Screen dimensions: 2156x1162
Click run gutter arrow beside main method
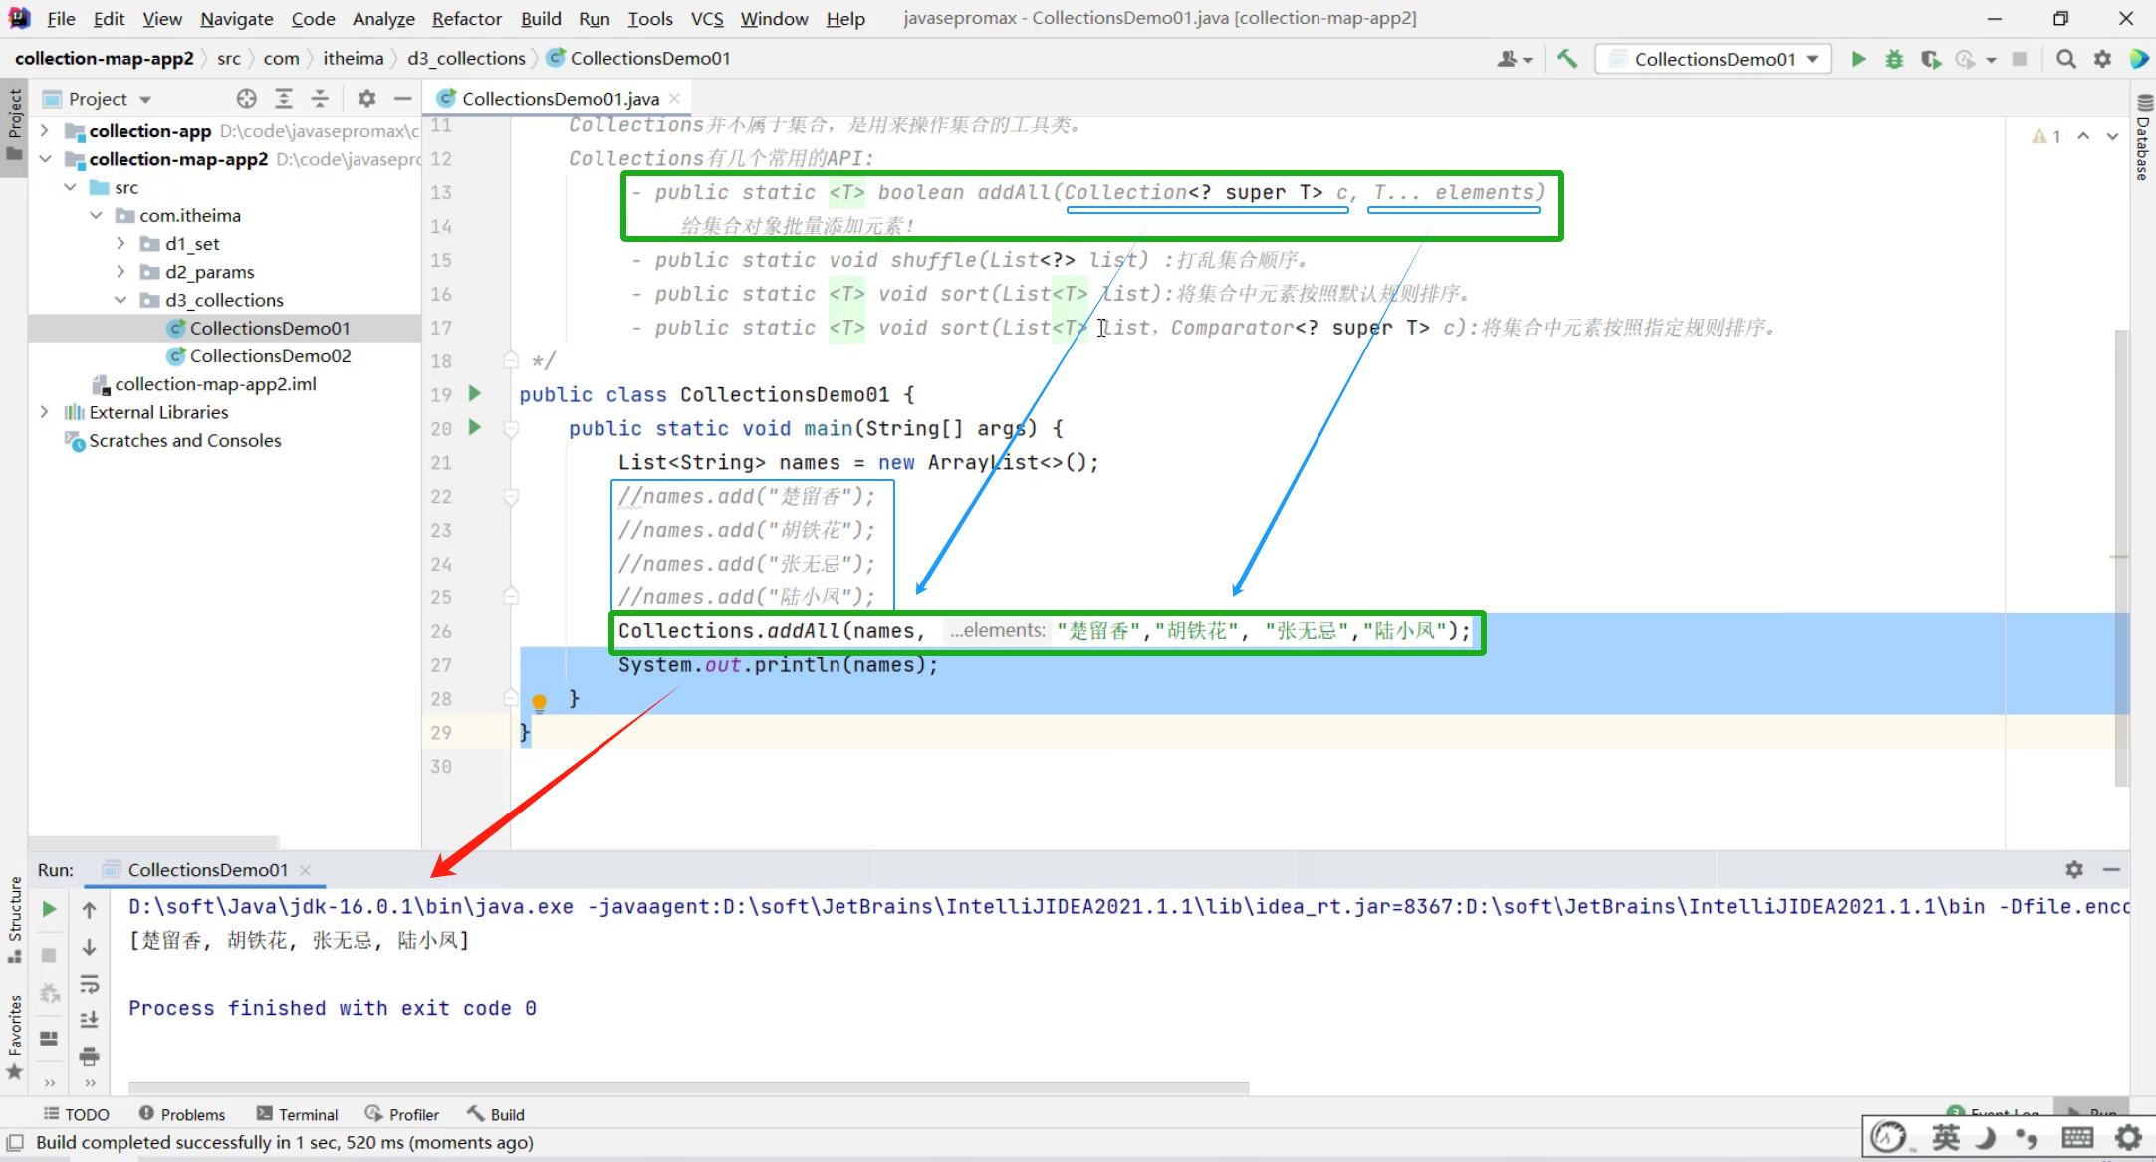(x=475, y=428)
